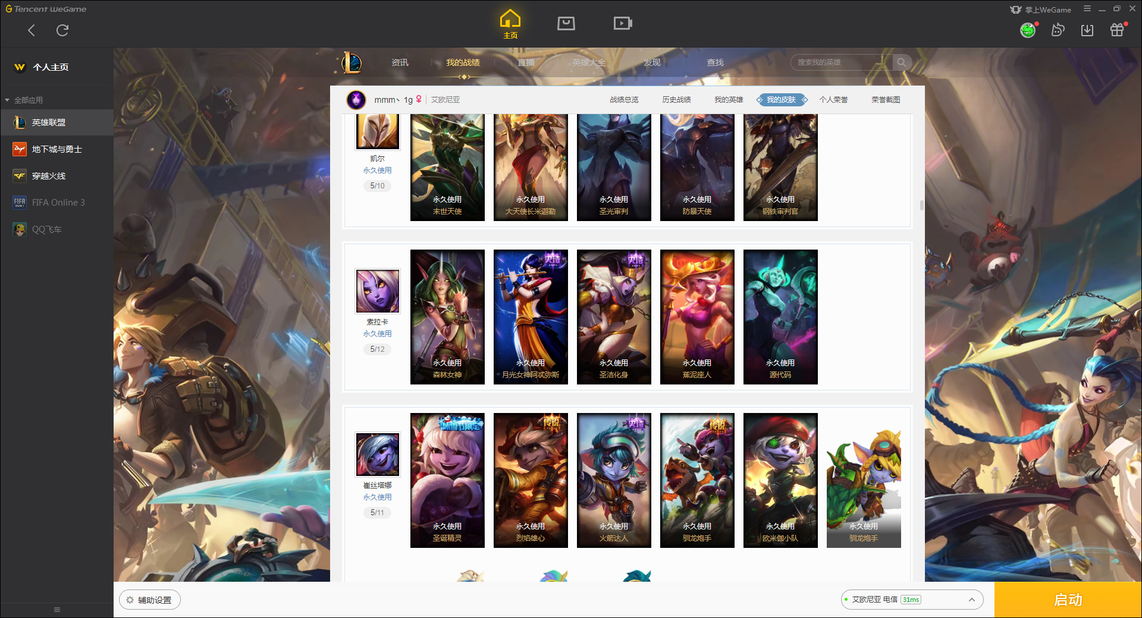The width and height of the screenshot is (1142, 618).
Task: Open the 防暴天使 skin card
Action: 697,168
